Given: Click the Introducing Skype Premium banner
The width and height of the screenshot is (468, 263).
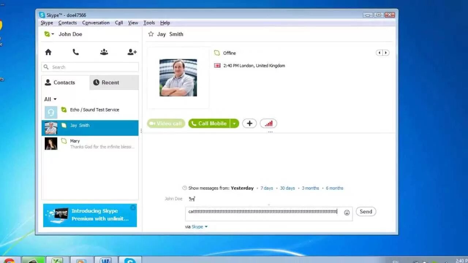Looking at the screenshot, I should coord(90,215).
